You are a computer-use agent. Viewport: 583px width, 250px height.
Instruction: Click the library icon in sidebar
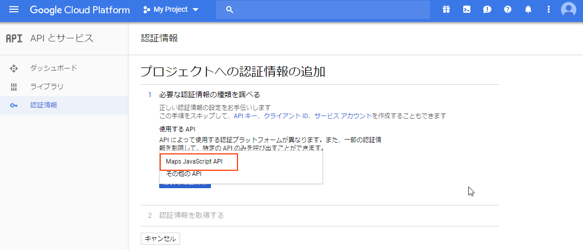pos(14,87)
